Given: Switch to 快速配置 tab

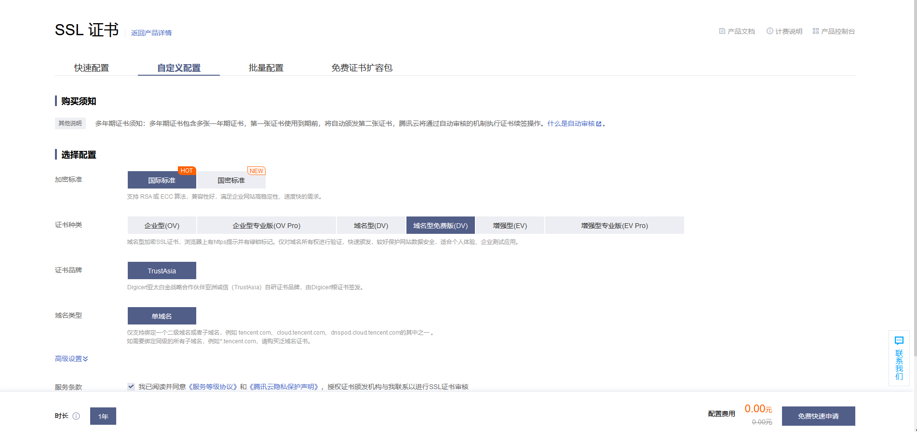Looking at the screenshot, I should tap(92, 68).
